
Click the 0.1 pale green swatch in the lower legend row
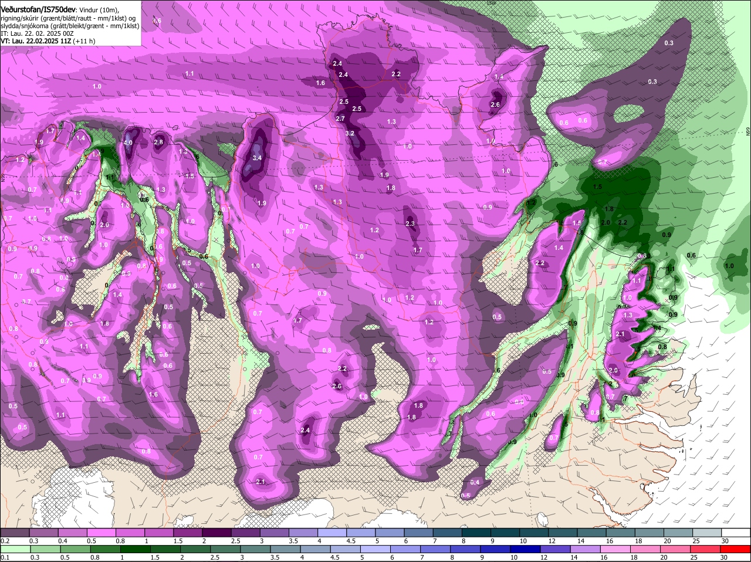point(15,549)
